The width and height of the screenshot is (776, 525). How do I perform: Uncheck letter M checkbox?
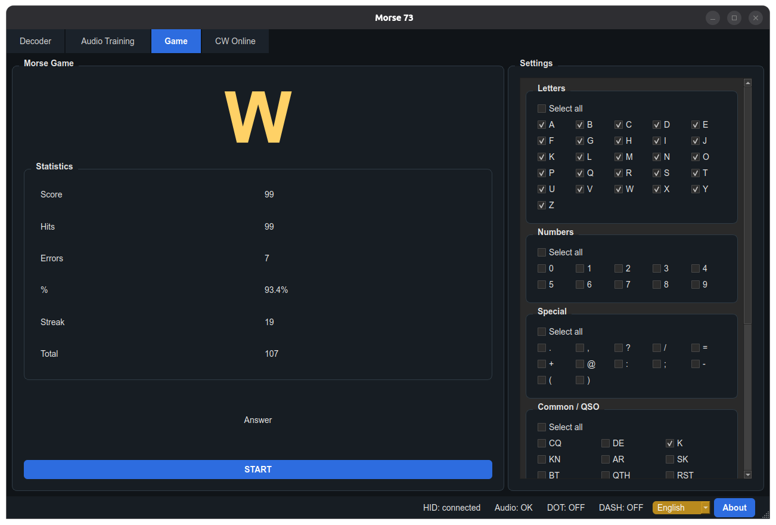(x=619, y=157)
